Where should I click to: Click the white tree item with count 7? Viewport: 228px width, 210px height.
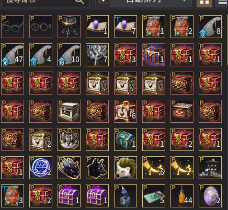[97, 55]
